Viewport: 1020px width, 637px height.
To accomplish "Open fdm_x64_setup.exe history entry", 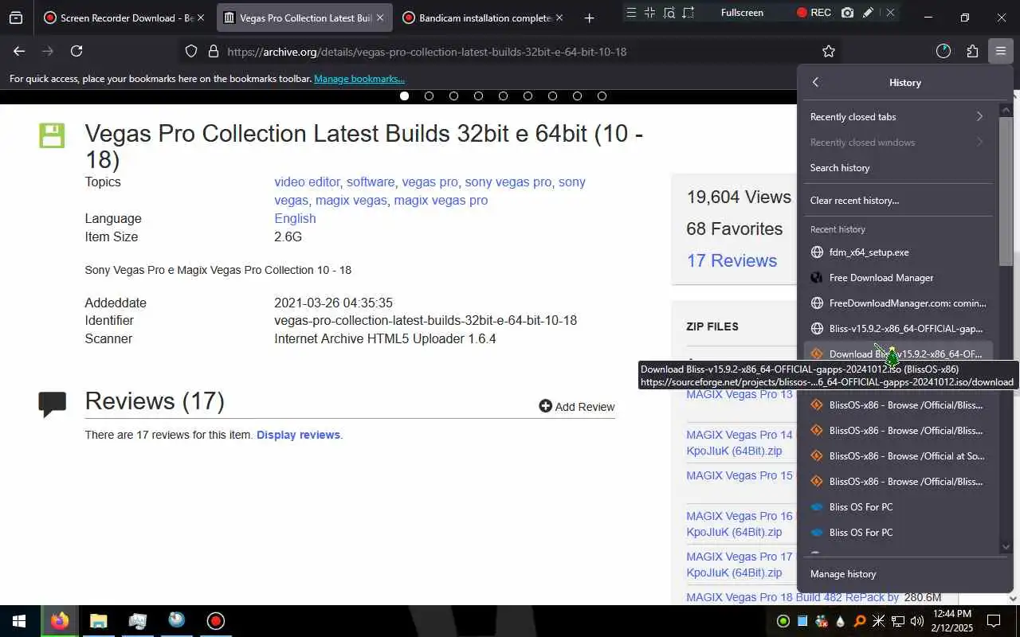I will tap(898, 252).
